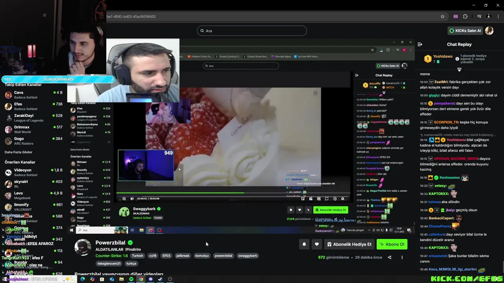The width and height of the screenshot is (504, 283).
Task: Follow Powerzbilal with the heart icon
Action: (317, 244)
